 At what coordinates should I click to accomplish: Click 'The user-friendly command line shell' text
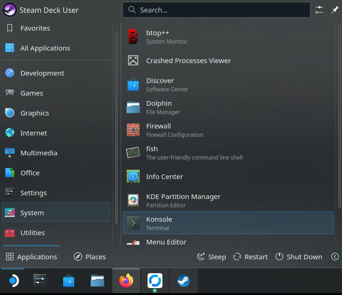194,157
